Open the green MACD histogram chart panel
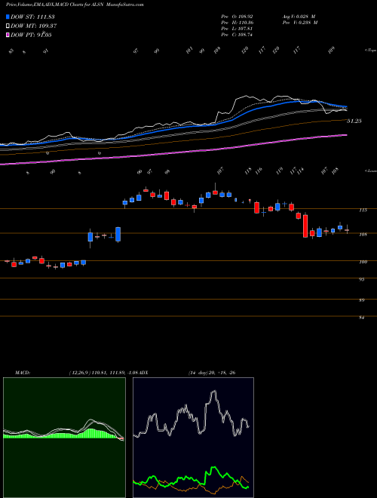This screenshot has height=498, width=377. coord(64,438)
